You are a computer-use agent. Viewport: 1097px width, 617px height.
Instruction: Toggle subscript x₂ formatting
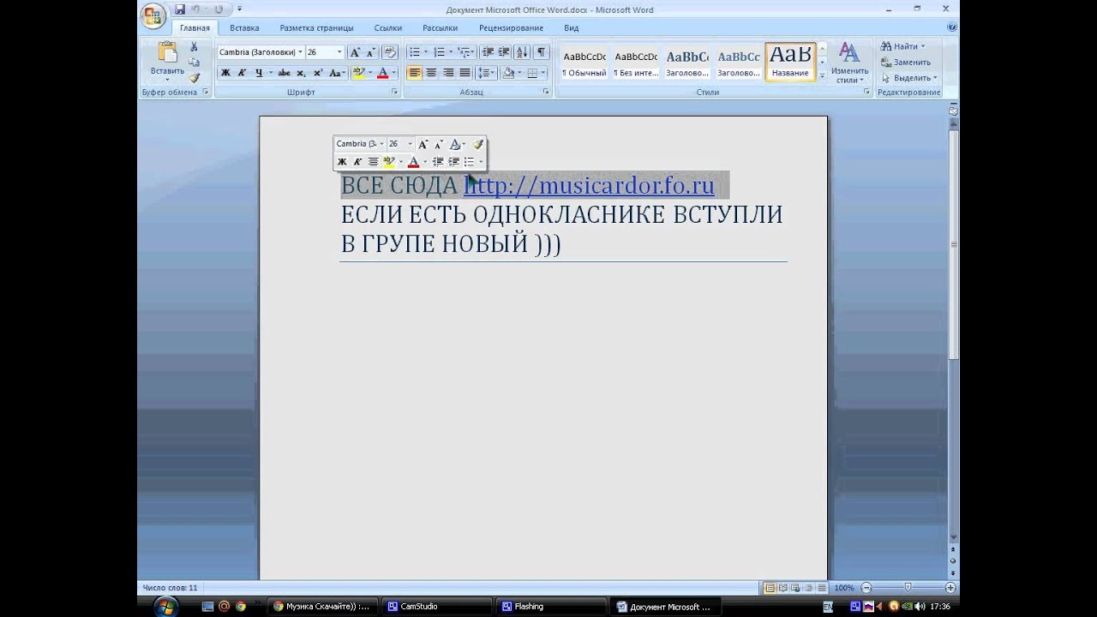(x=301, y=73)
